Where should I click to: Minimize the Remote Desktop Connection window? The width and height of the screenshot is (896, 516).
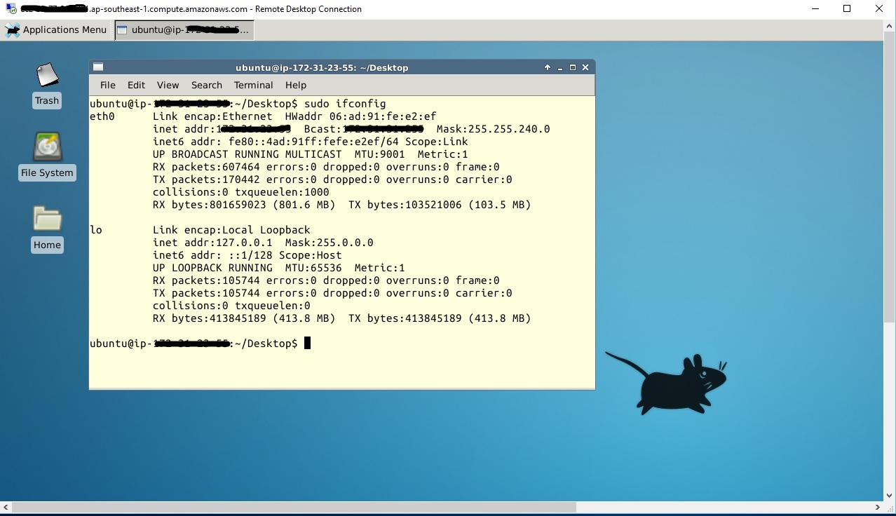click(815, 8)
